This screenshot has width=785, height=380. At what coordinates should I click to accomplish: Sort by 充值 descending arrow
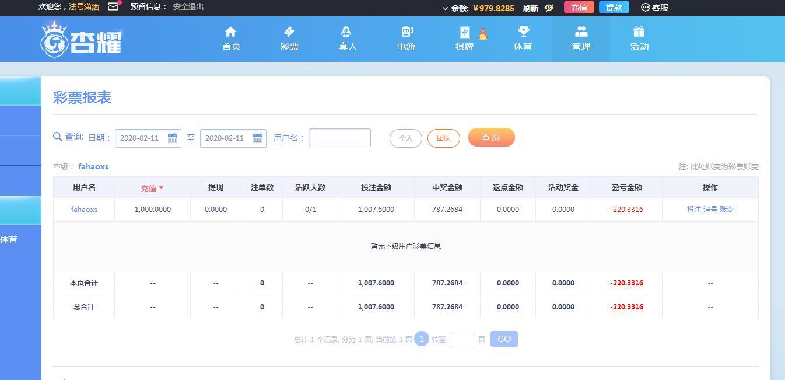pyautogui.click(x=161, y=187)
